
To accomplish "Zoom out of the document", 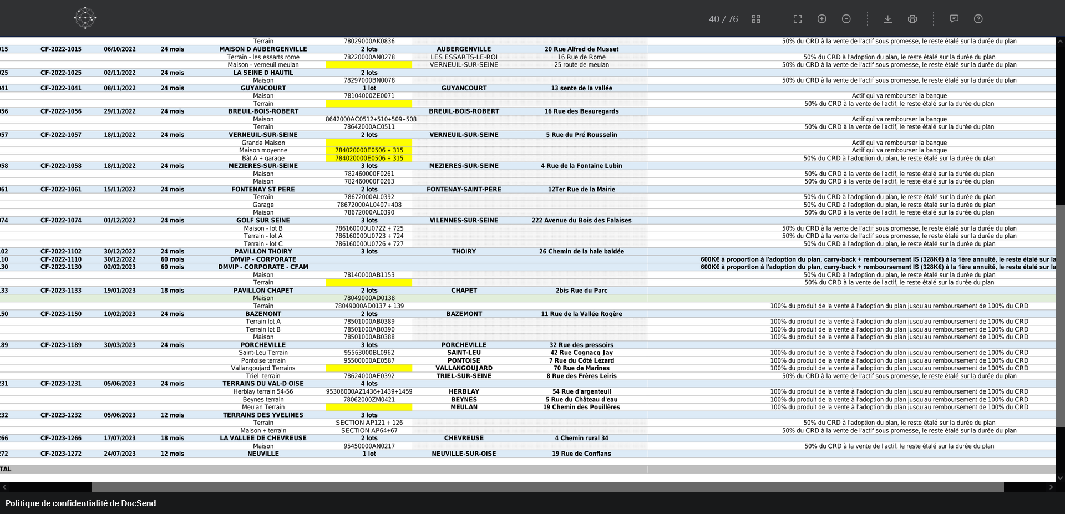I will tap(846, 19).
